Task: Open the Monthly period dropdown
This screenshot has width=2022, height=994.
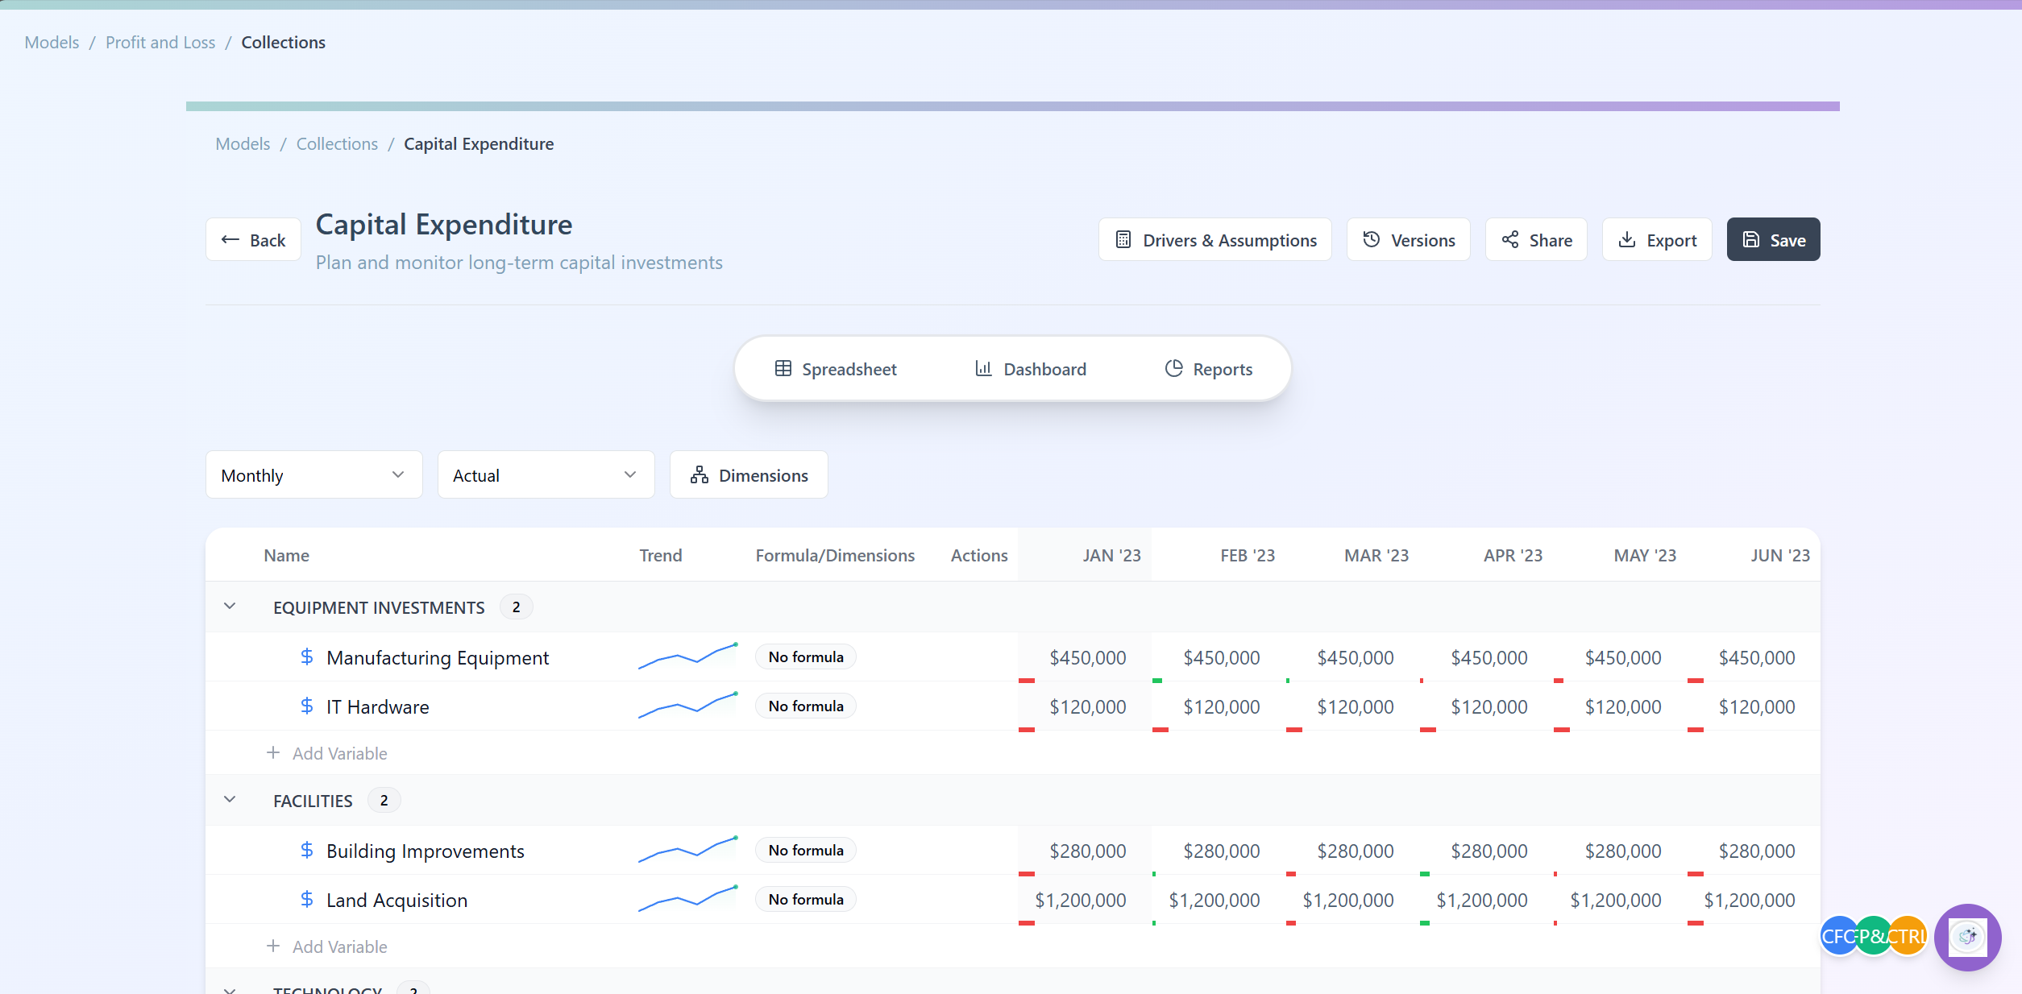Action: (314, 475)
